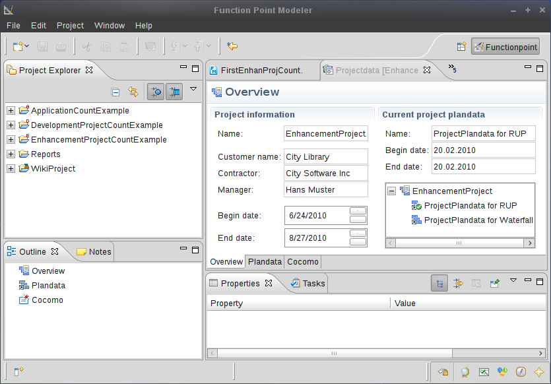Viewport: 551px width, 384px height.
Task: Switch to the Plandata editor tab
Action: pos(265,262)
